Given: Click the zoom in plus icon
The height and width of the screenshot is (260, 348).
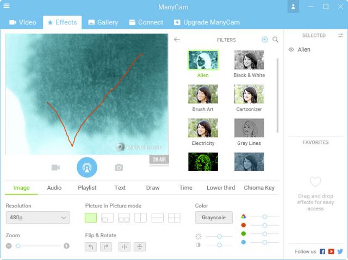Looking at the screenshot, I should tap(66, 246).
